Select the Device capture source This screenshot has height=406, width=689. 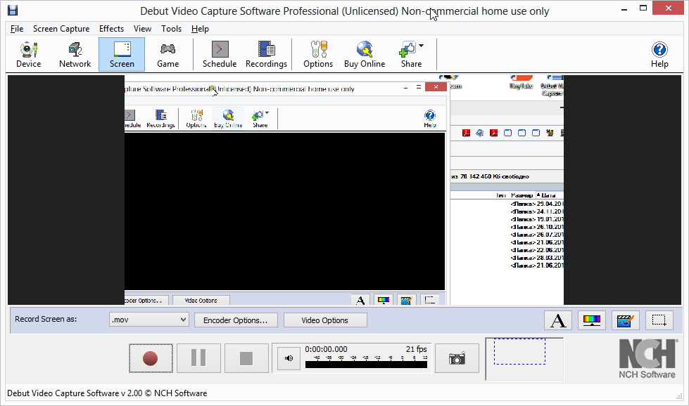(29, 54)
